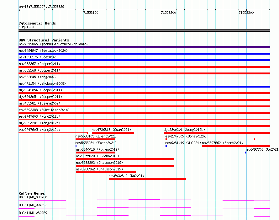Open variant nsv6494947 (Sedlazeck2020)
The height and width of the screenshot is (220, 279).
43,51
